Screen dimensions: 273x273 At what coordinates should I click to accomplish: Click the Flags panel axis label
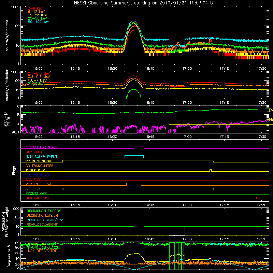click(14, 170)
